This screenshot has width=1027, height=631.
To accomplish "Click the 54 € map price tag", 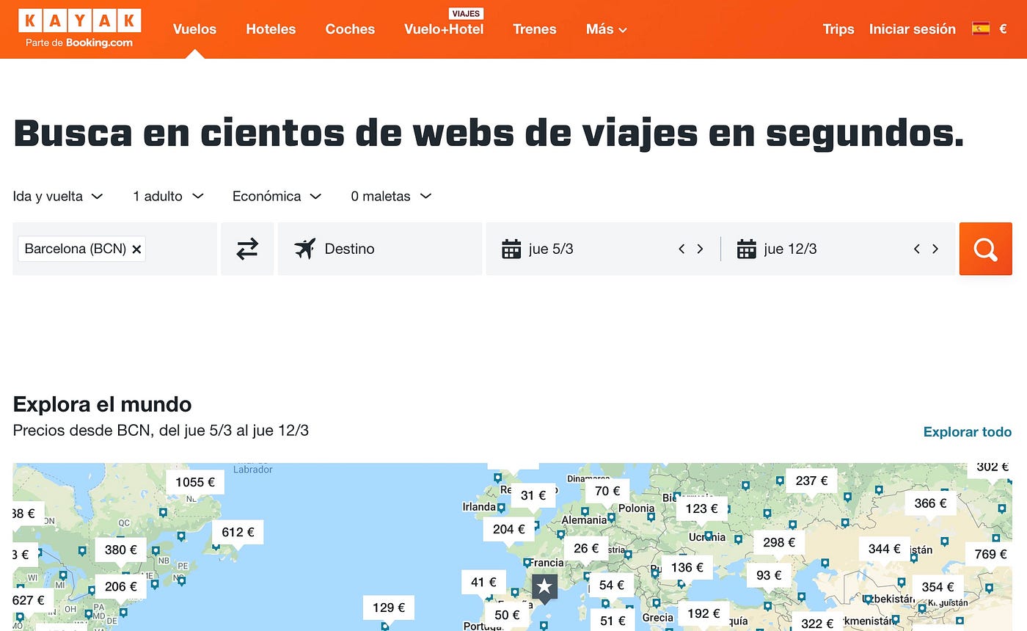I will tap(611, 585).
